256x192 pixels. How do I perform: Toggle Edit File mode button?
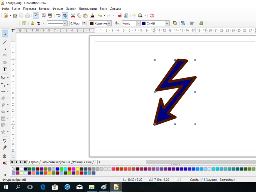(36, 16)
